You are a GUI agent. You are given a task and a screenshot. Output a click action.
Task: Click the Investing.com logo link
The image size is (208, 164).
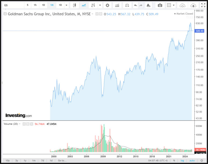coord(19,116)
